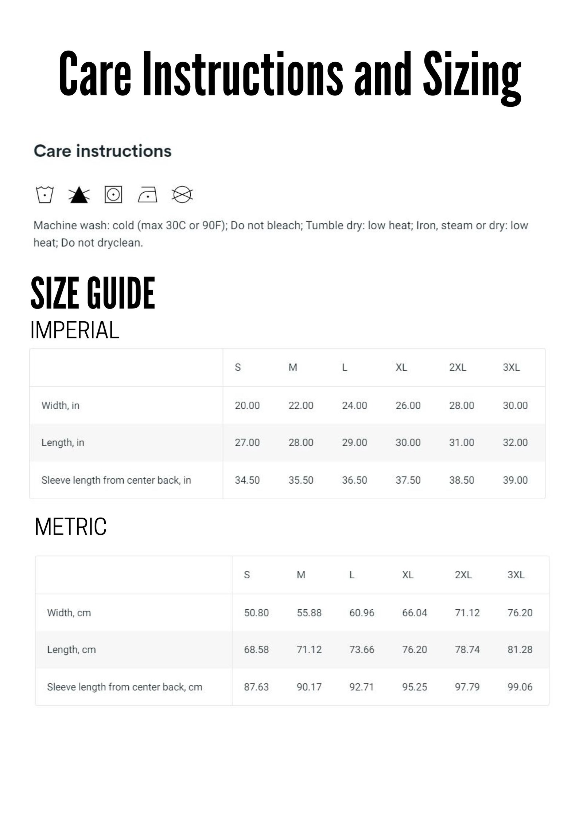The width and height of the screenshot is (579, 818).
Task: Click the SIZE GUIDE heading
Action: [93, 293]
